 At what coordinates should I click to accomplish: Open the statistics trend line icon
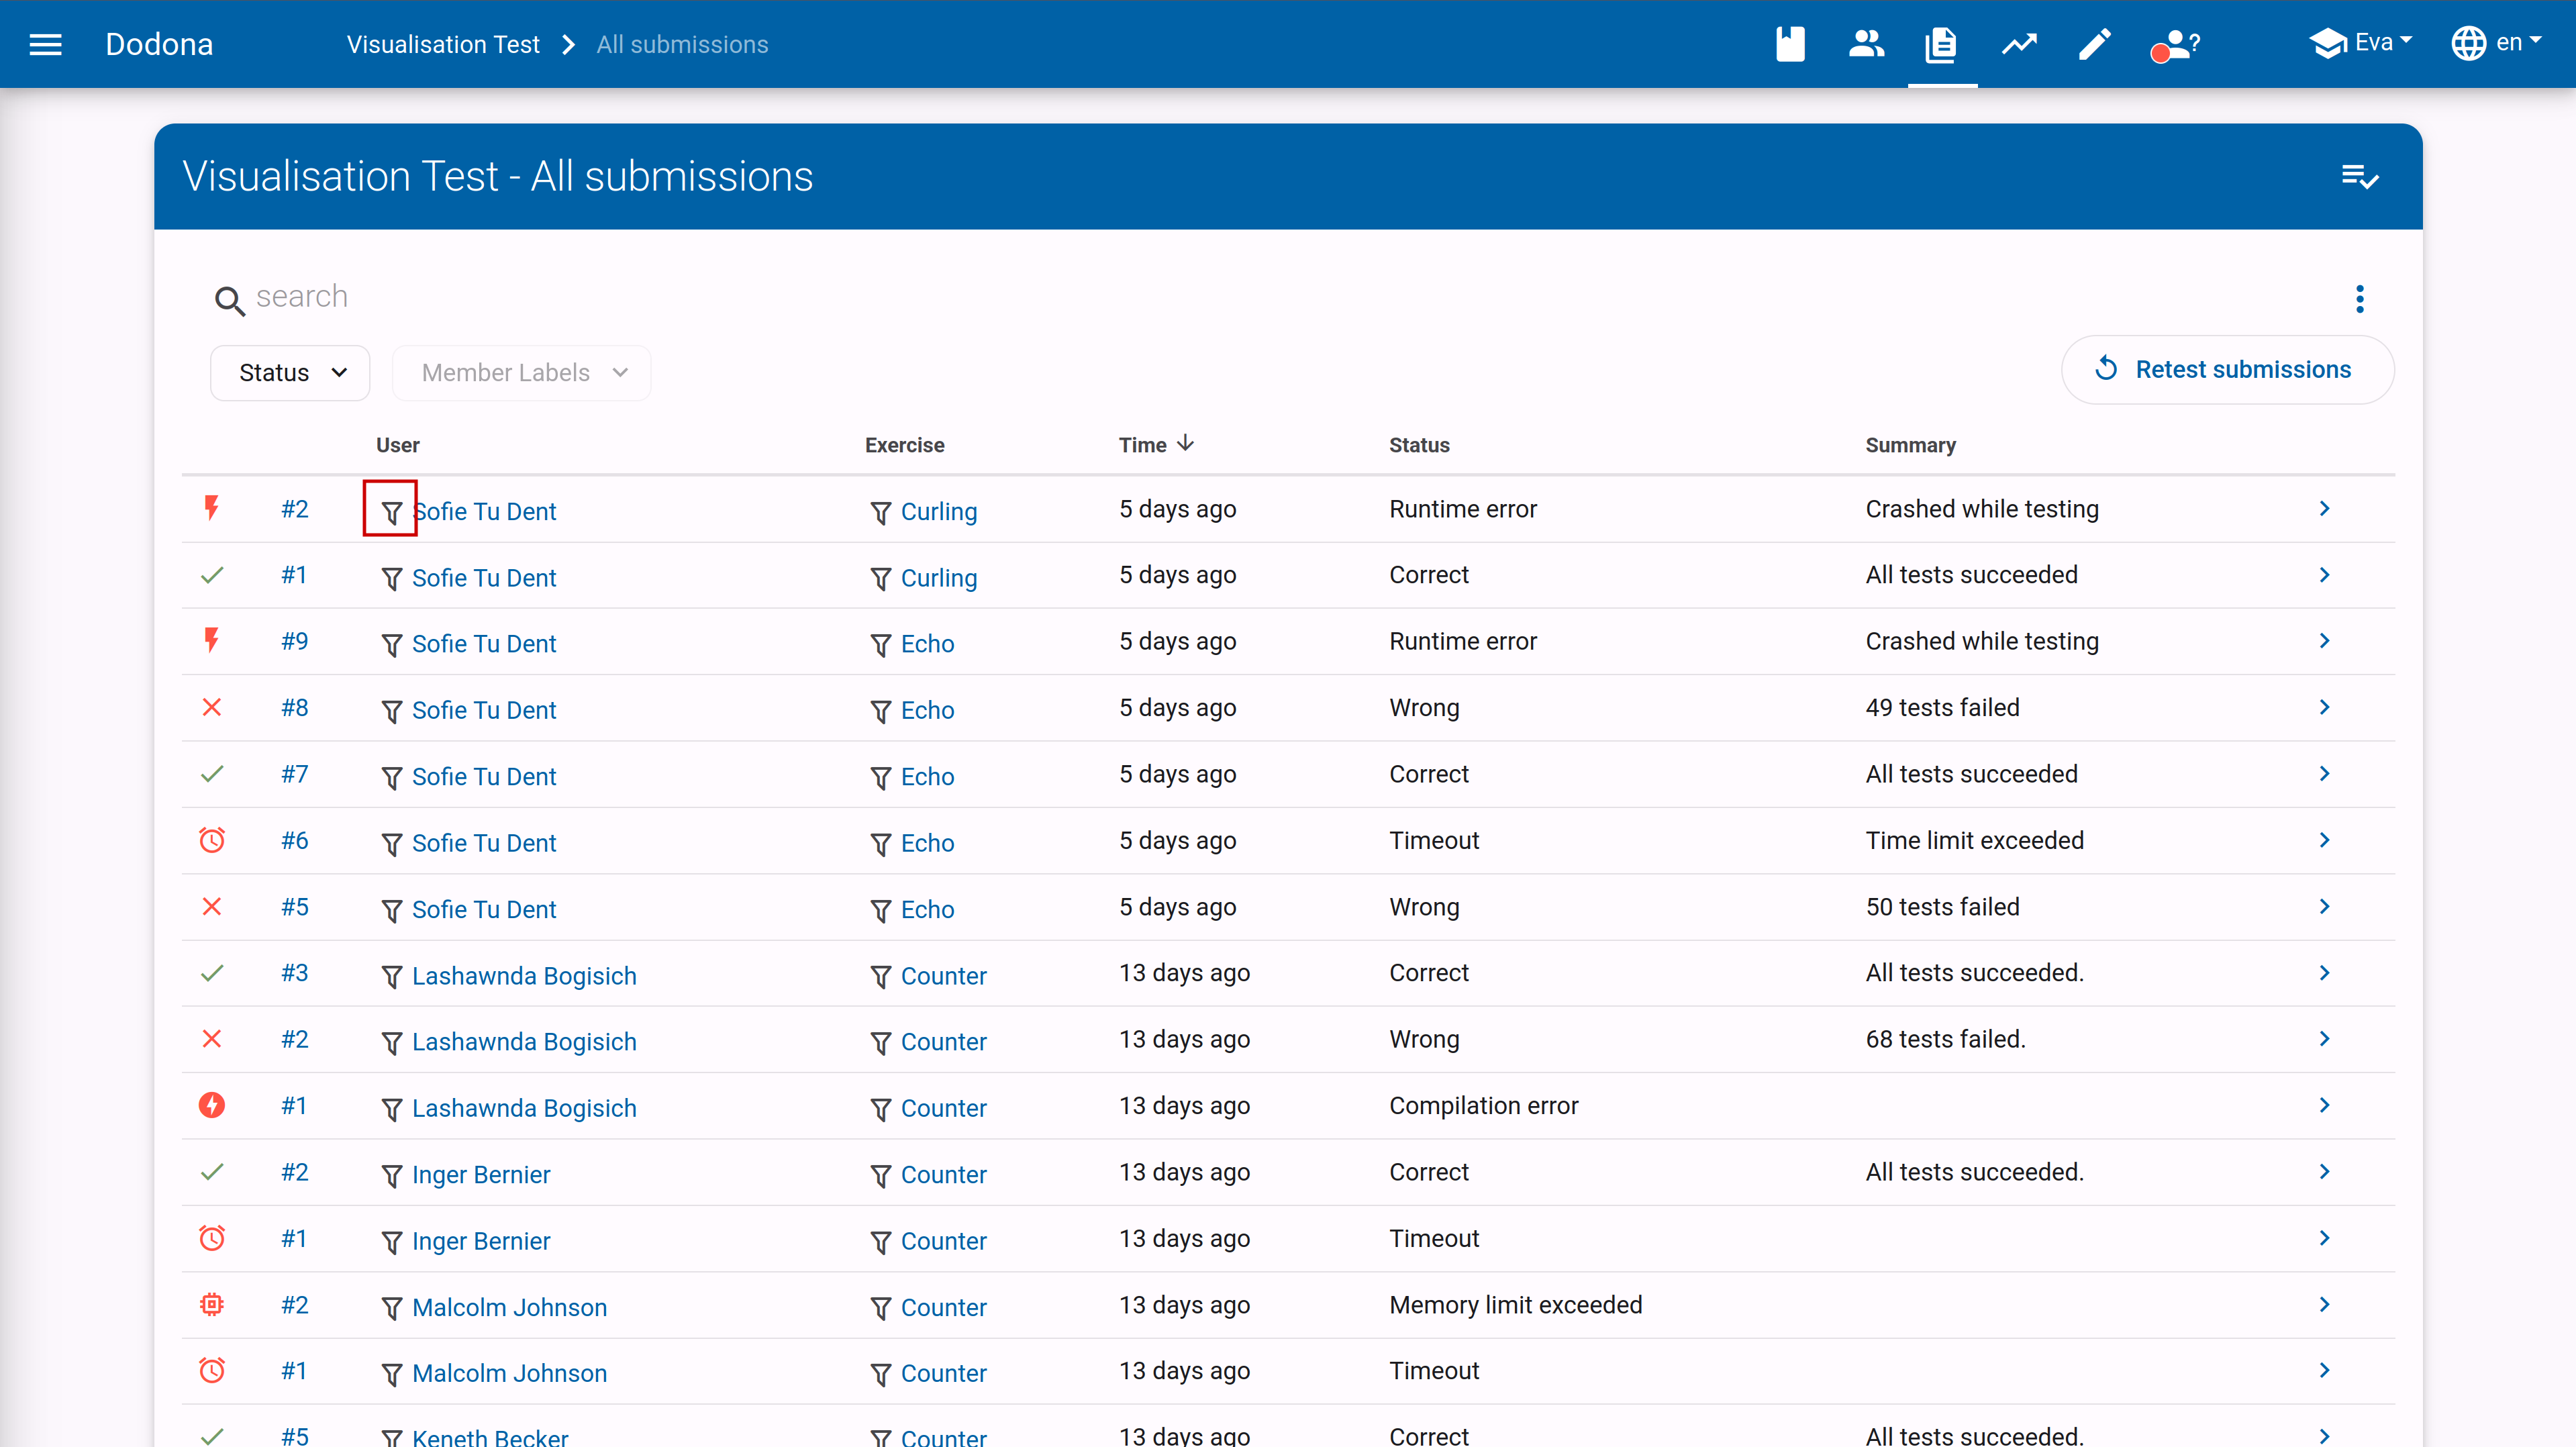coord(2018,44)
